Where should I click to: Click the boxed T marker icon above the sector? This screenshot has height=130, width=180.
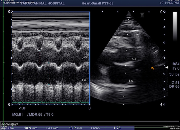tap(142, 15)
